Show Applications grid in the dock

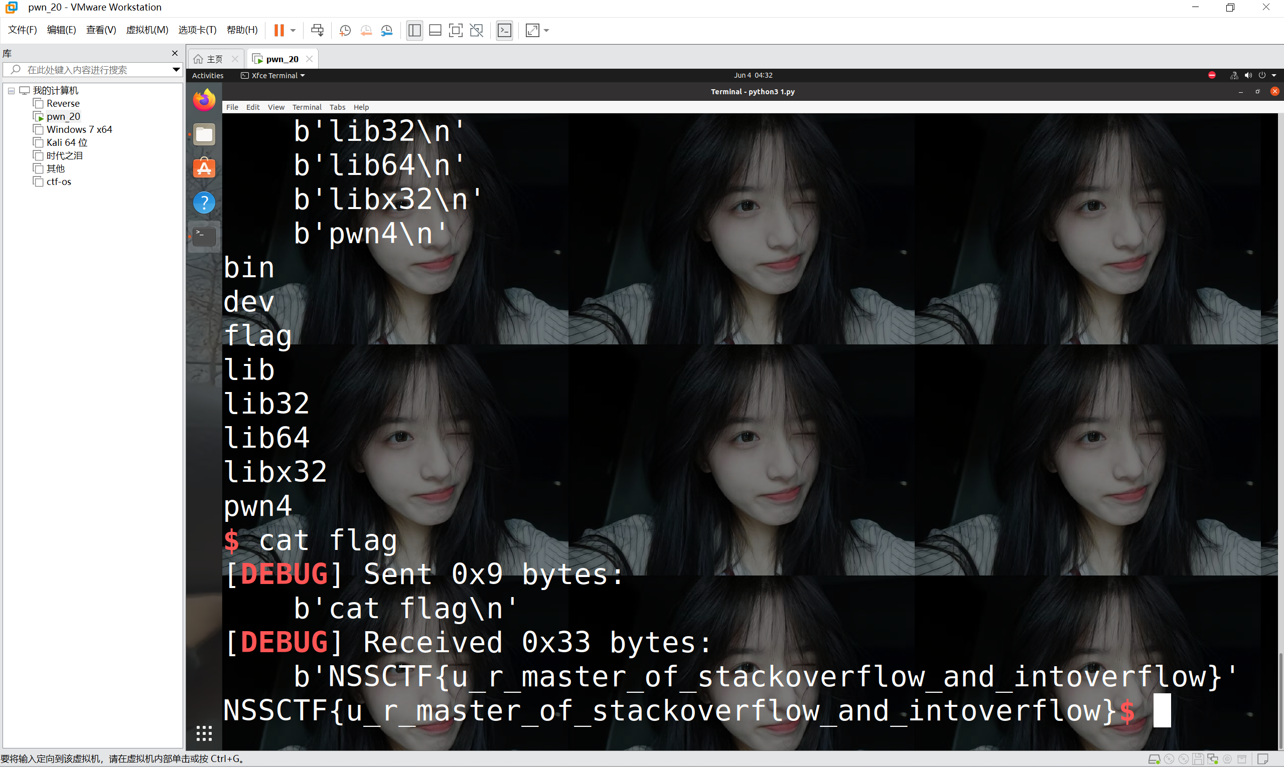point(204,733)
